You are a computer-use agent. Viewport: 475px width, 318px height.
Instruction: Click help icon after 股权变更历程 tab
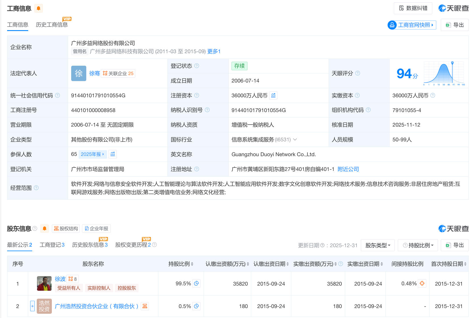154,245
